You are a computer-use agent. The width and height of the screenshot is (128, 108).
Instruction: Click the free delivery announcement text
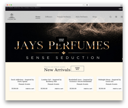tap(23, 8)
